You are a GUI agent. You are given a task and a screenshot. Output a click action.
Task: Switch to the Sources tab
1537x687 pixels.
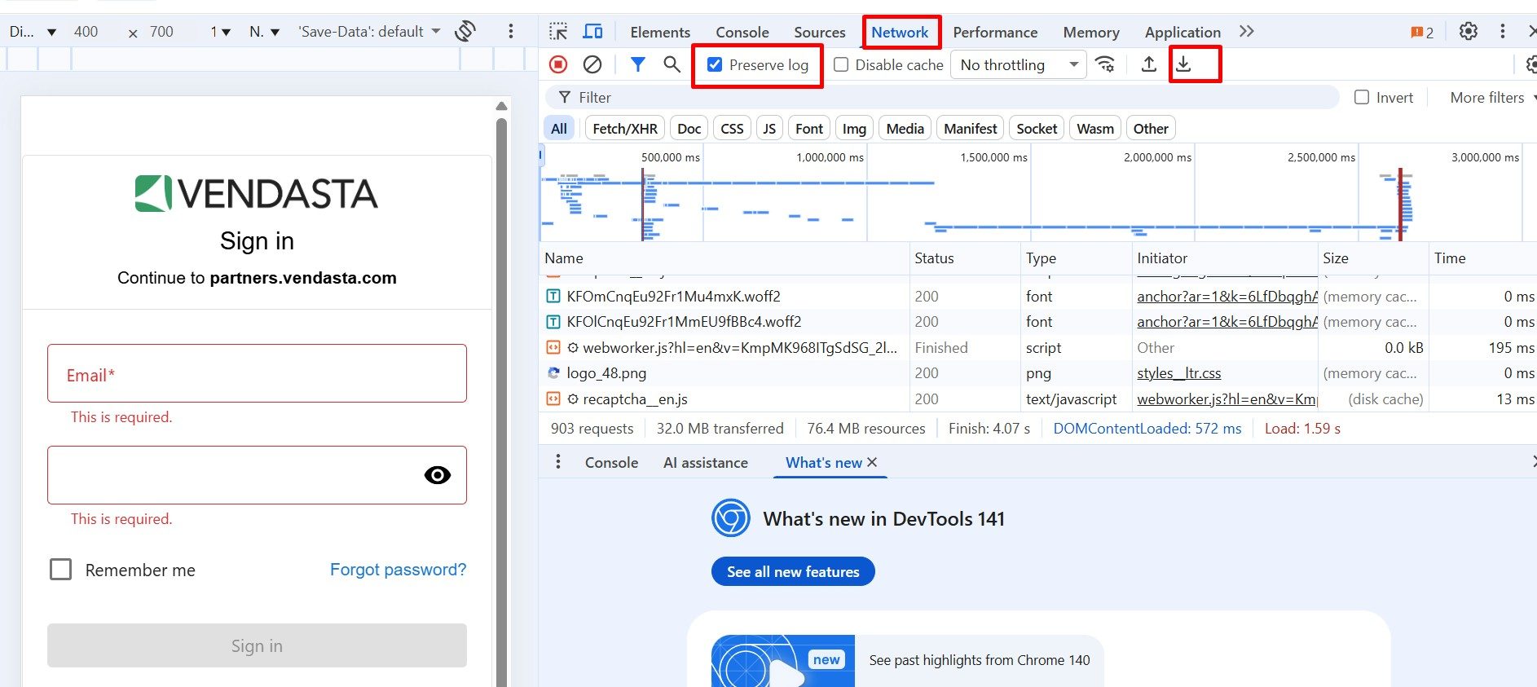820,32
